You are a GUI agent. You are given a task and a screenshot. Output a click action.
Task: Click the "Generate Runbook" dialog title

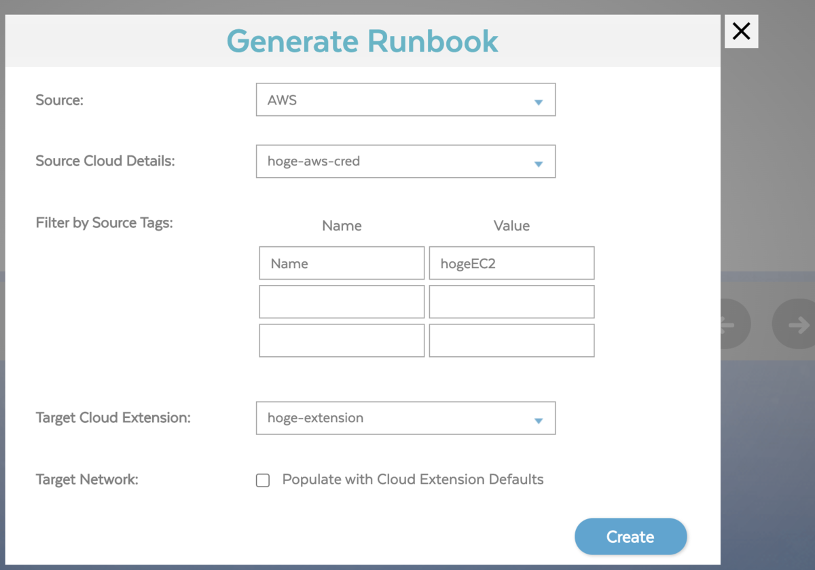click(363, 41)
